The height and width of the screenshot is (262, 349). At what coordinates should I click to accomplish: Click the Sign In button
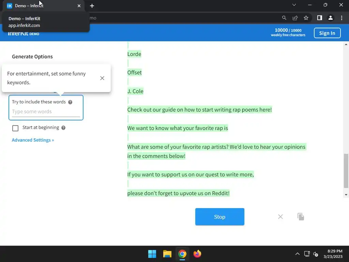coord(327,33)
